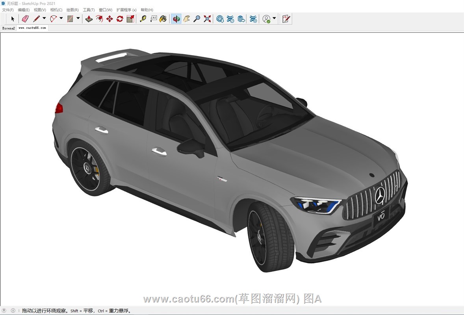The height and width of the screenshot is (315, 464).
Task: Pick the pink Eraser tool
Action: point(26,19)
